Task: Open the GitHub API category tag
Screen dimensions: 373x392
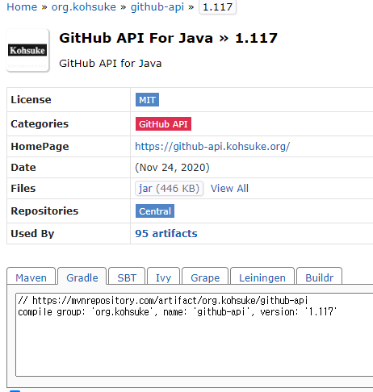Action: (163, 124)
